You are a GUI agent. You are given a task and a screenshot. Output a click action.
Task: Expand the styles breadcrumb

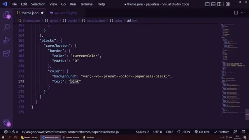pos(54,21)
